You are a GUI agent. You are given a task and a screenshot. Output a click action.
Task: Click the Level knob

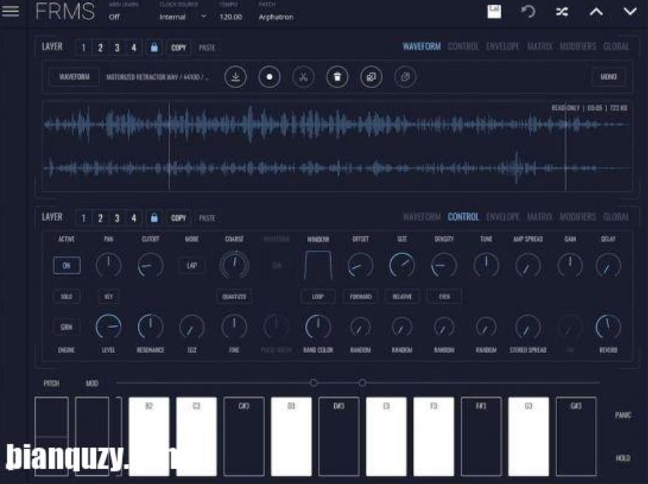point(109,327)
